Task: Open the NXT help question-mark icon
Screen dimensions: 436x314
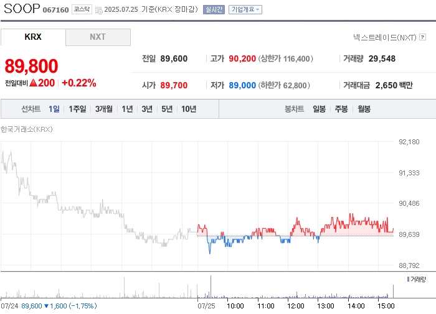Action: coord(423,37)
